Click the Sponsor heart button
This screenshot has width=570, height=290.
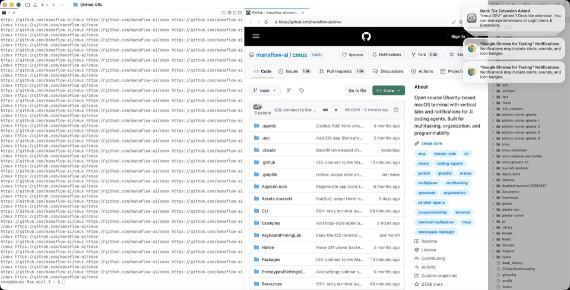[353, 55]
